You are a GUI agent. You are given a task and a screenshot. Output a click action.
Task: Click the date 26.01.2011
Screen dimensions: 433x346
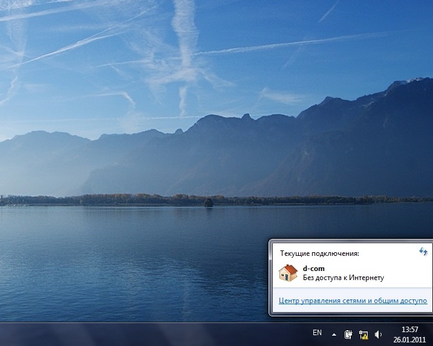(x=409, y=339)
